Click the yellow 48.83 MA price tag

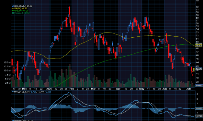click(198, 46)
